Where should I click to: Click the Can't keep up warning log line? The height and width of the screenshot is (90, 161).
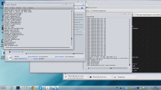pyautogui.click(x=108, y=58)
